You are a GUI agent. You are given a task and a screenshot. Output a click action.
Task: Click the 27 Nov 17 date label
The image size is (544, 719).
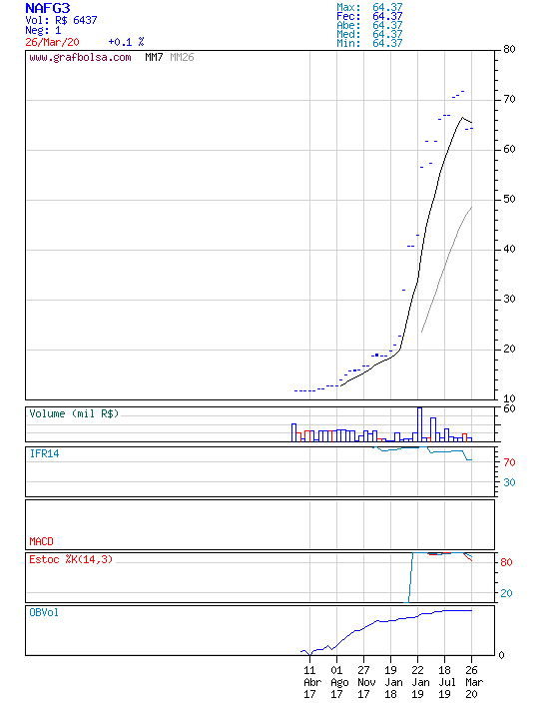point(364,682)
